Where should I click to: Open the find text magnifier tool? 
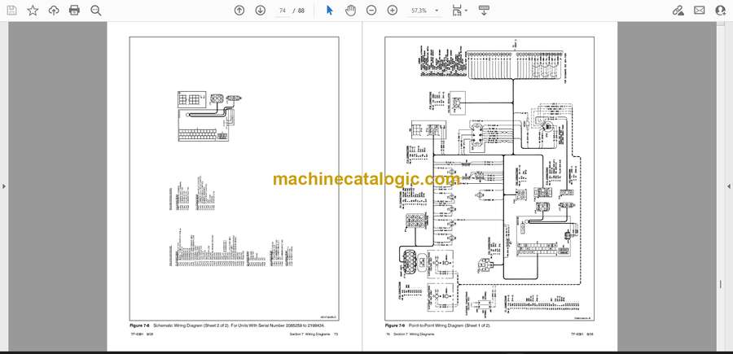(96, 11)
